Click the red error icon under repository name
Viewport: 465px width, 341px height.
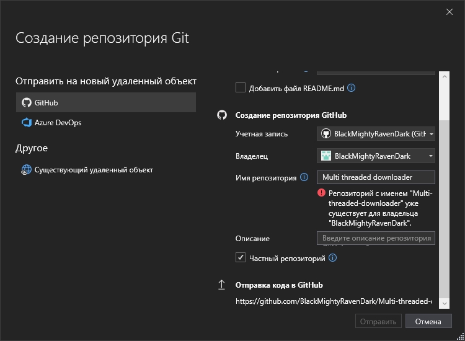pyautogui.click(x=321, y=193)
